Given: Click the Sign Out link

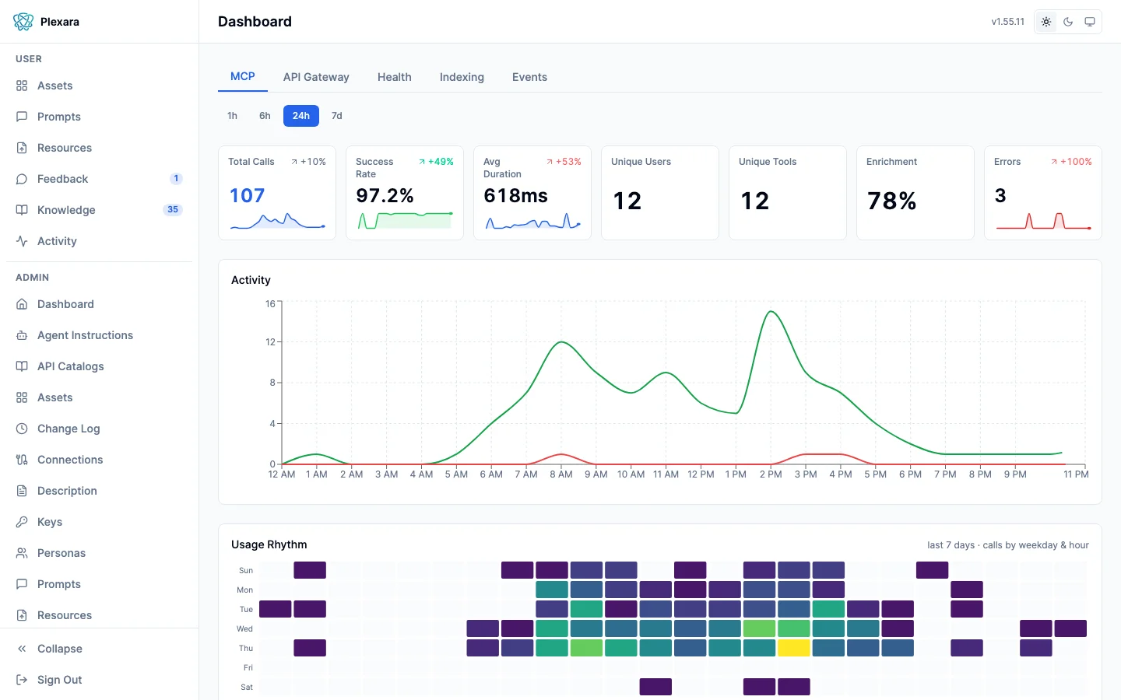Looking at the screenshot, I should coord(99,680).
